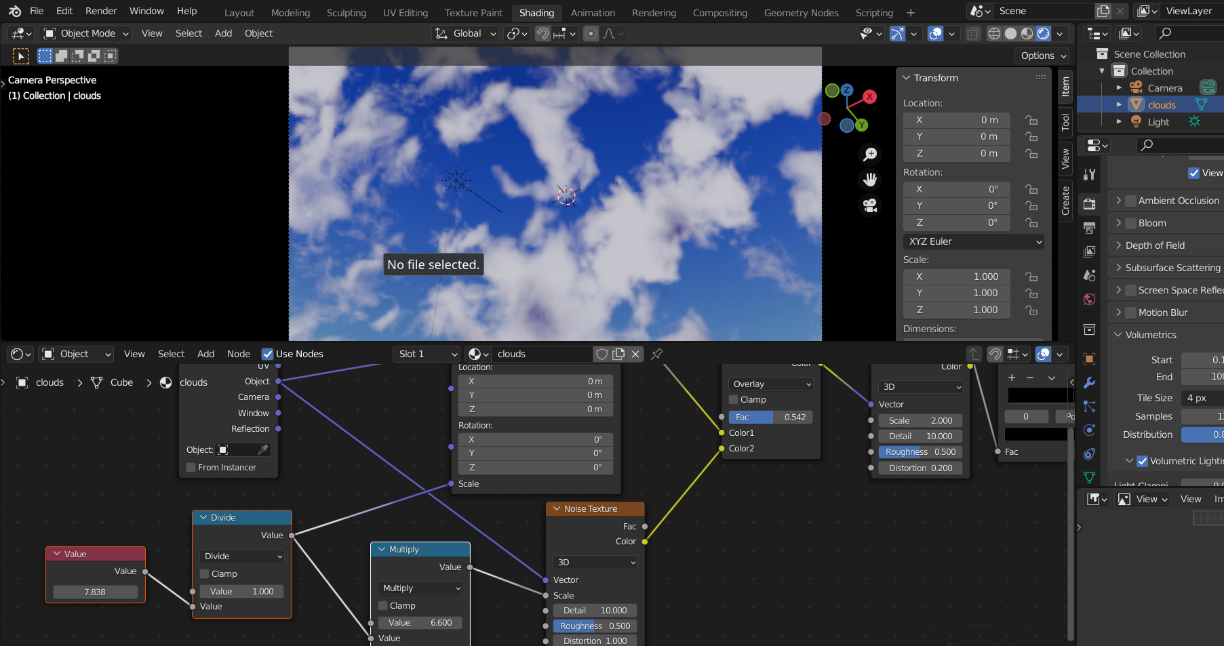
Task: Open the Divide operation dropdown
Action: pyautogui.click(x=242, y=556)
